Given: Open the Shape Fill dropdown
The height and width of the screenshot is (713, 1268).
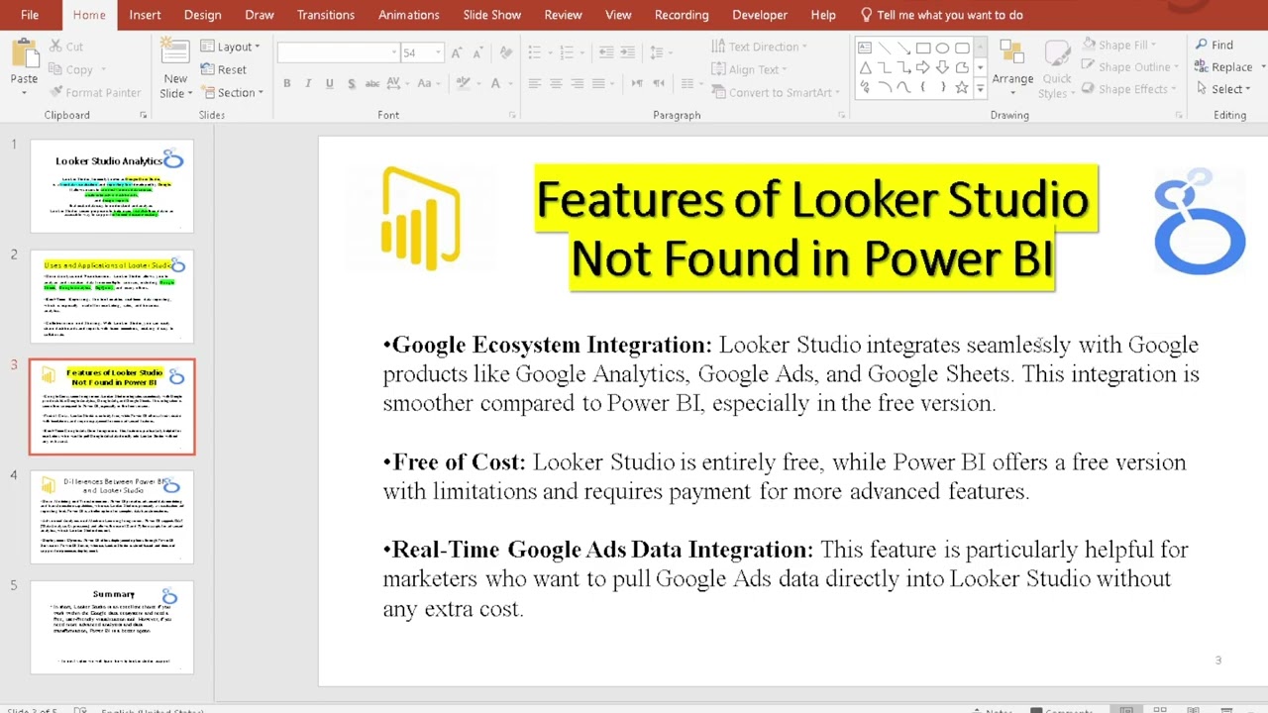Looking at the screenshot, I should 1119,45.
